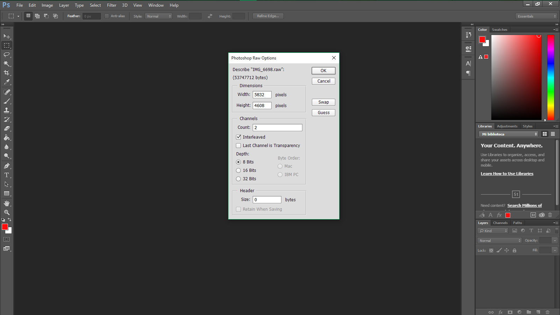Toggle Quick Mask mode icon
Screen dimensions: 560x315
click(7, 239)
